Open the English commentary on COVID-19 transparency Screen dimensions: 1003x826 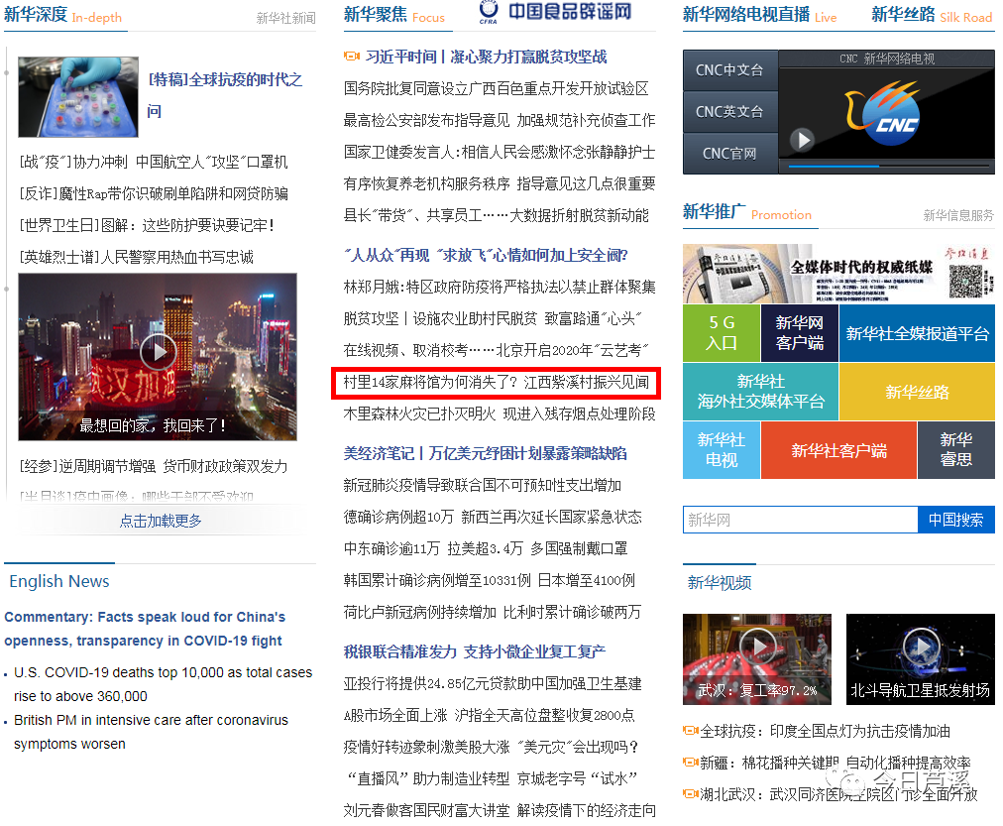[x=144, y=628]
